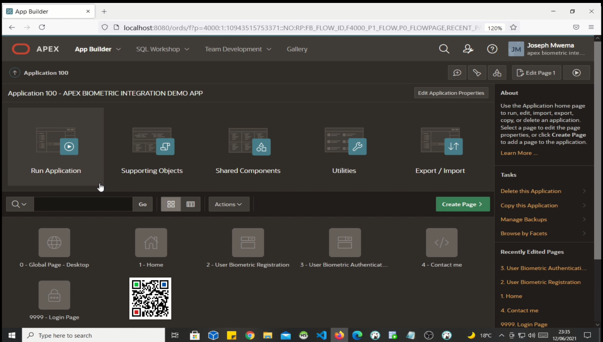Run the application using the play icon
The height and width of the screenshot is (342, 603).
point(69,147)
